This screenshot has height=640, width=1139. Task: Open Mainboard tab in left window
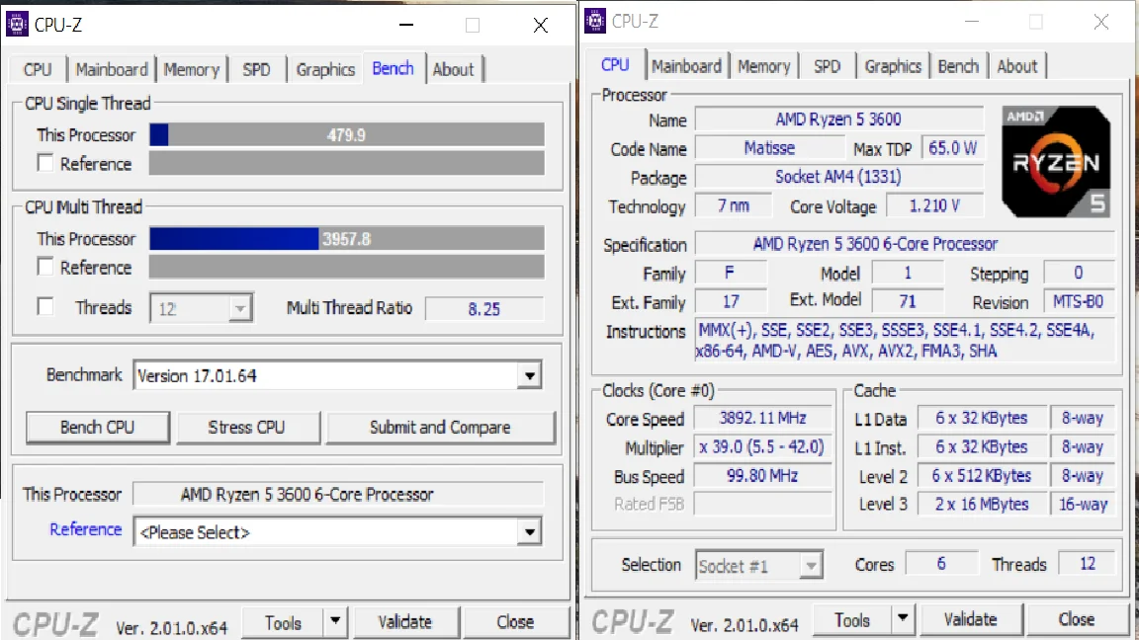pos(112,70)
